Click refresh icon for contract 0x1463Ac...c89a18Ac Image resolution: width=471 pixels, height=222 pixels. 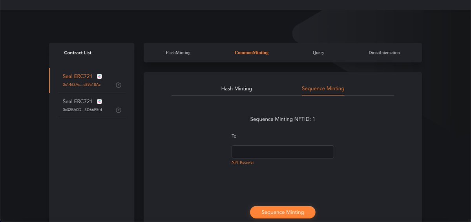(119, 85)
